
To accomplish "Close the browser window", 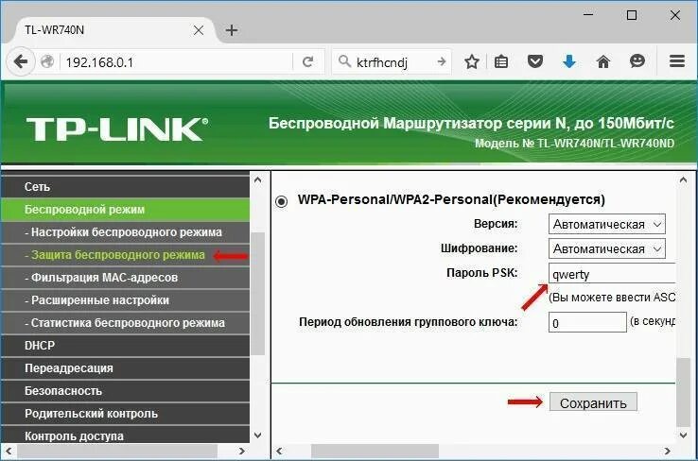I will click(x=675, y=15).
